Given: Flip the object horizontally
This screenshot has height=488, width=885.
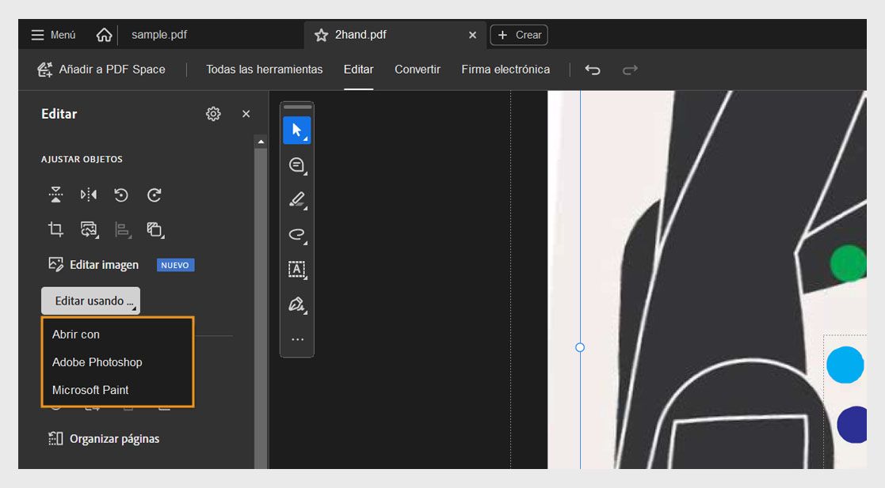Looking at the screenshot, I should click(89, 195).
